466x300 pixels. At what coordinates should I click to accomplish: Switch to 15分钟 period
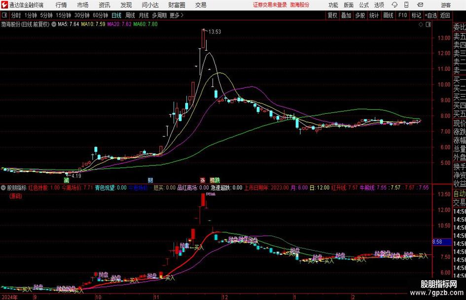click(63, 15)
